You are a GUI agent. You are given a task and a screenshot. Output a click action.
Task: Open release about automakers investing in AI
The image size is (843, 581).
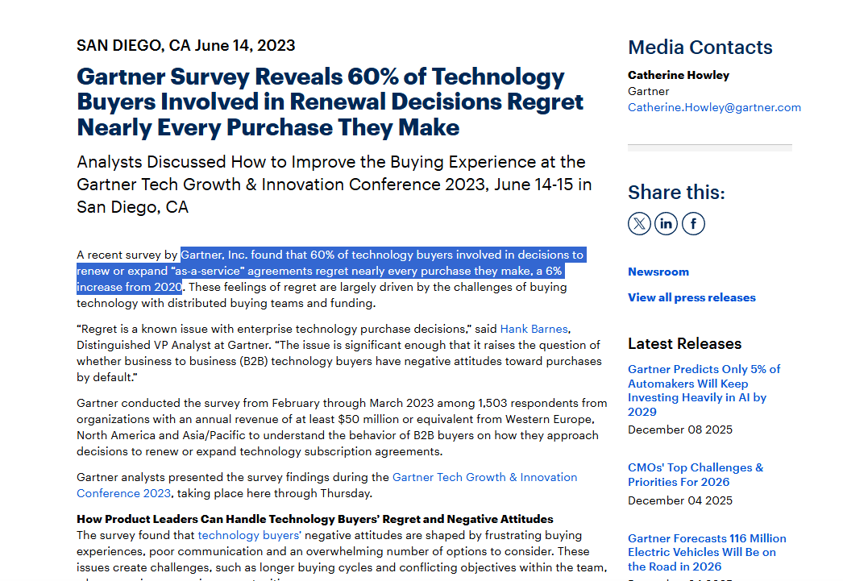point(704,391)
